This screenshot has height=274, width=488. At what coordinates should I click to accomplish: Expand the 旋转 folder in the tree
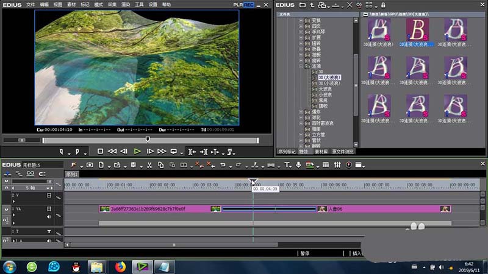pos(301,60)
